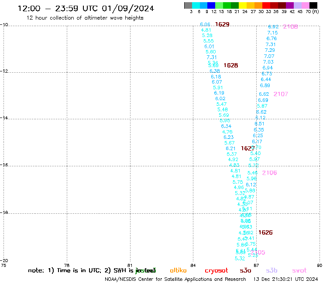Click the wave height value 7.03
The width and height of the screenshot is (323, 283).
(268, 62)
